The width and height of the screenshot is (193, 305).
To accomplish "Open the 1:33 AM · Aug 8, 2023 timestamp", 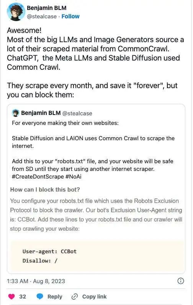I will pos(36,281).
